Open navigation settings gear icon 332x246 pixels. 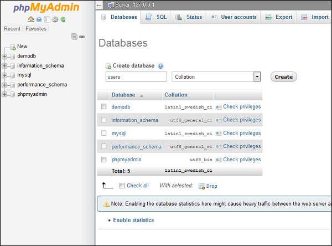(x=55, y=19)
